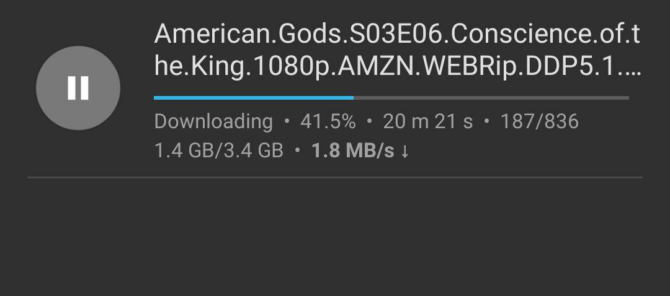
Task: Click the bullet separator after Downloading
Action: point(287,121)
